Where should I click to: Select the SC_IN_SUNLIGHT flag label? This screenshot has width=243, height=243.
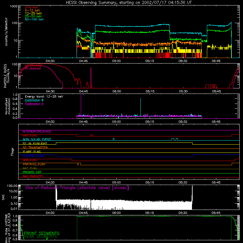click(35, 143)
